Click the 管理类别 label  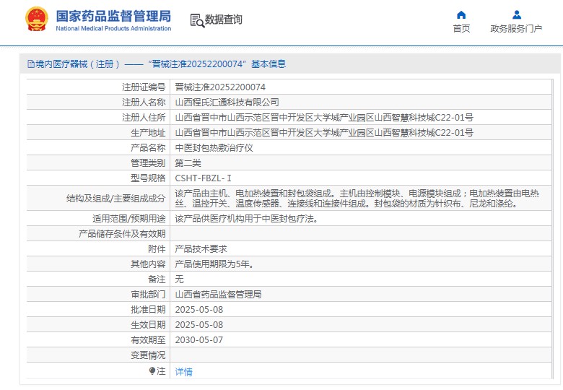[x=148, y=162]
